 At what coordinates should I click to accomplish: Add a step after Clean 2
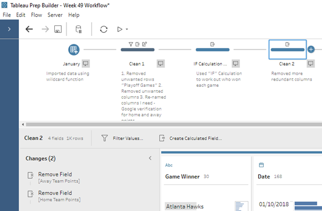(x=311, y=49)
